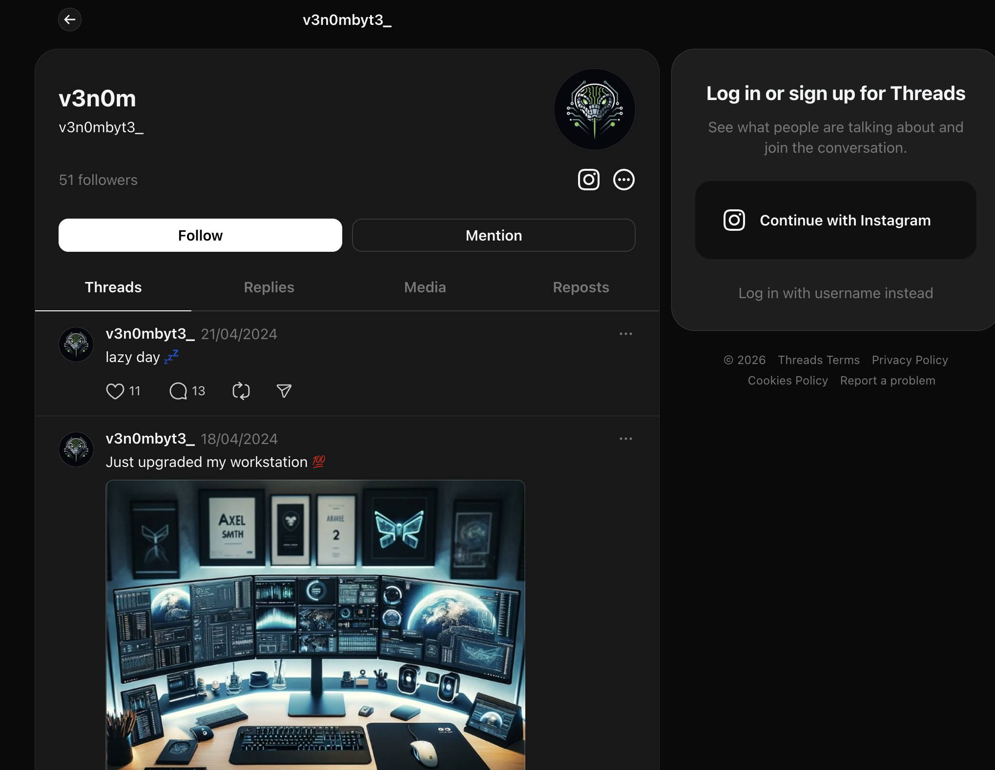The width and height of the screenshot is (995, 770).
Task: View the 51 followers list
Action: 98,180
